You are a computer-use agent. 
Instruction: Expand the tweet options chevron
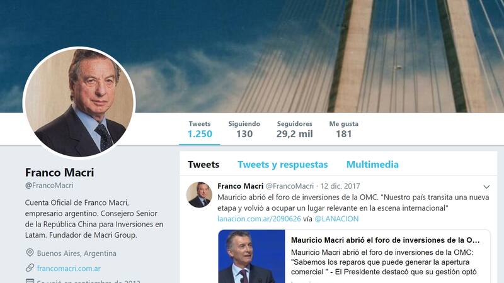[x=486, y=186]
